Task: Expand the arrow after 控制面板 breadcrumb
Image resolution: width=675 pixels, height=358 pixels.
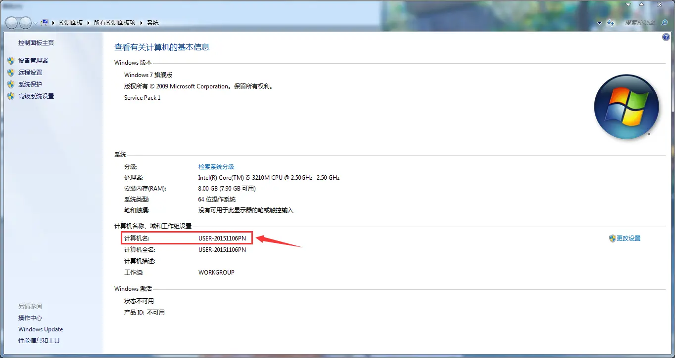Action: pos(89,23)
